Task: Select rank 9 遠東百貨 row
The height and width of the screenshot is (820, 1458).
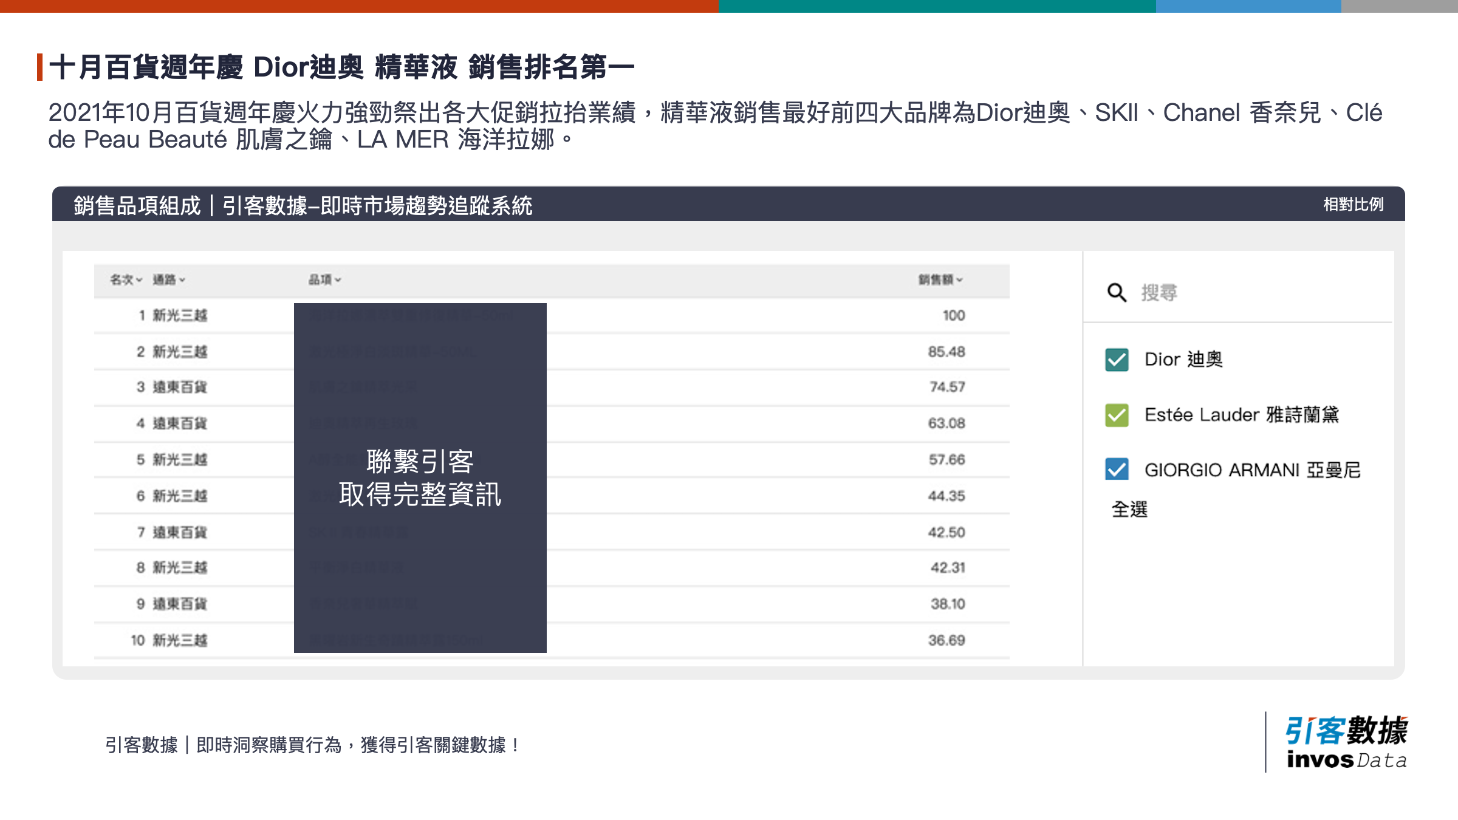Action: tap(552, 604)
